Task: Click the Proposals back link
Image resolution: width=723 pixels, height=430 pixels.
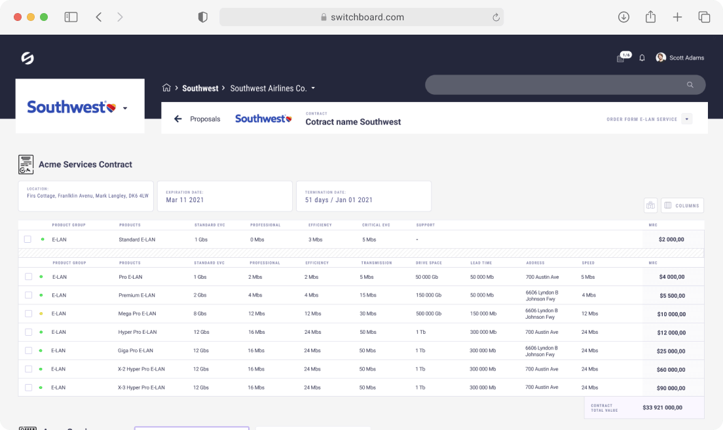Action: [205, 119]
